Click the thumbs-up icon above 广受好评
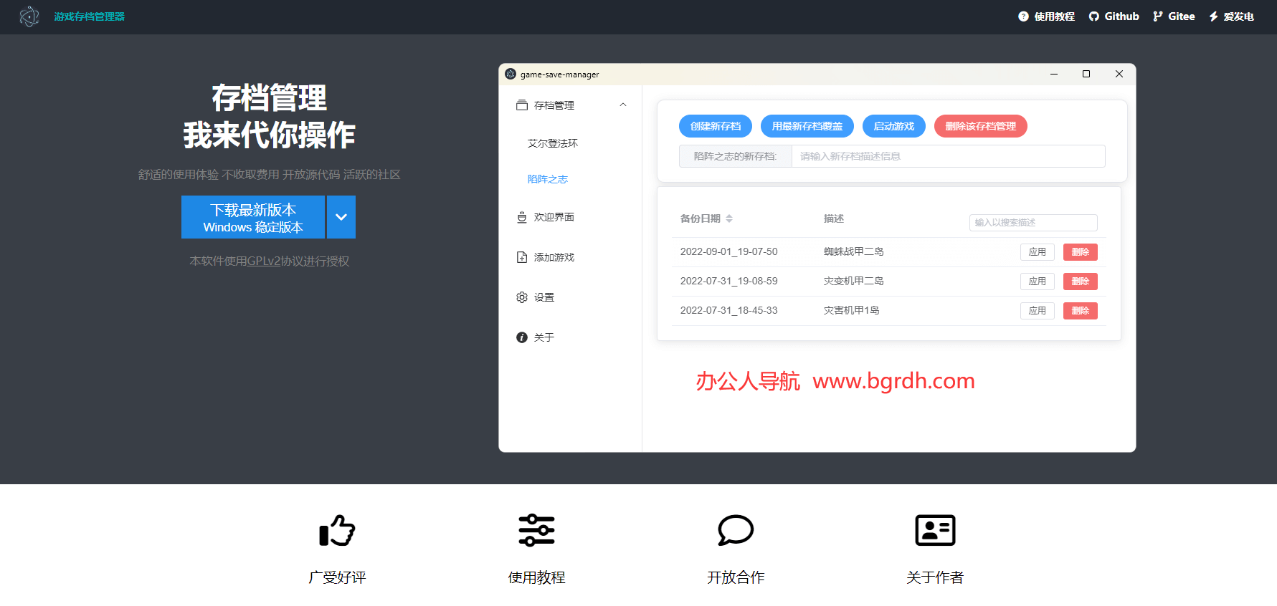Image resolution: width=1277 pixels, height=606 pixels. point(337,531)
